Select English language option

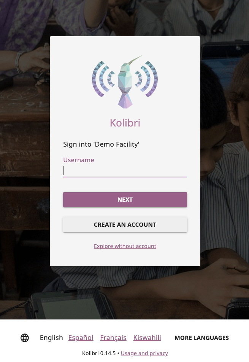coord(51,338)
